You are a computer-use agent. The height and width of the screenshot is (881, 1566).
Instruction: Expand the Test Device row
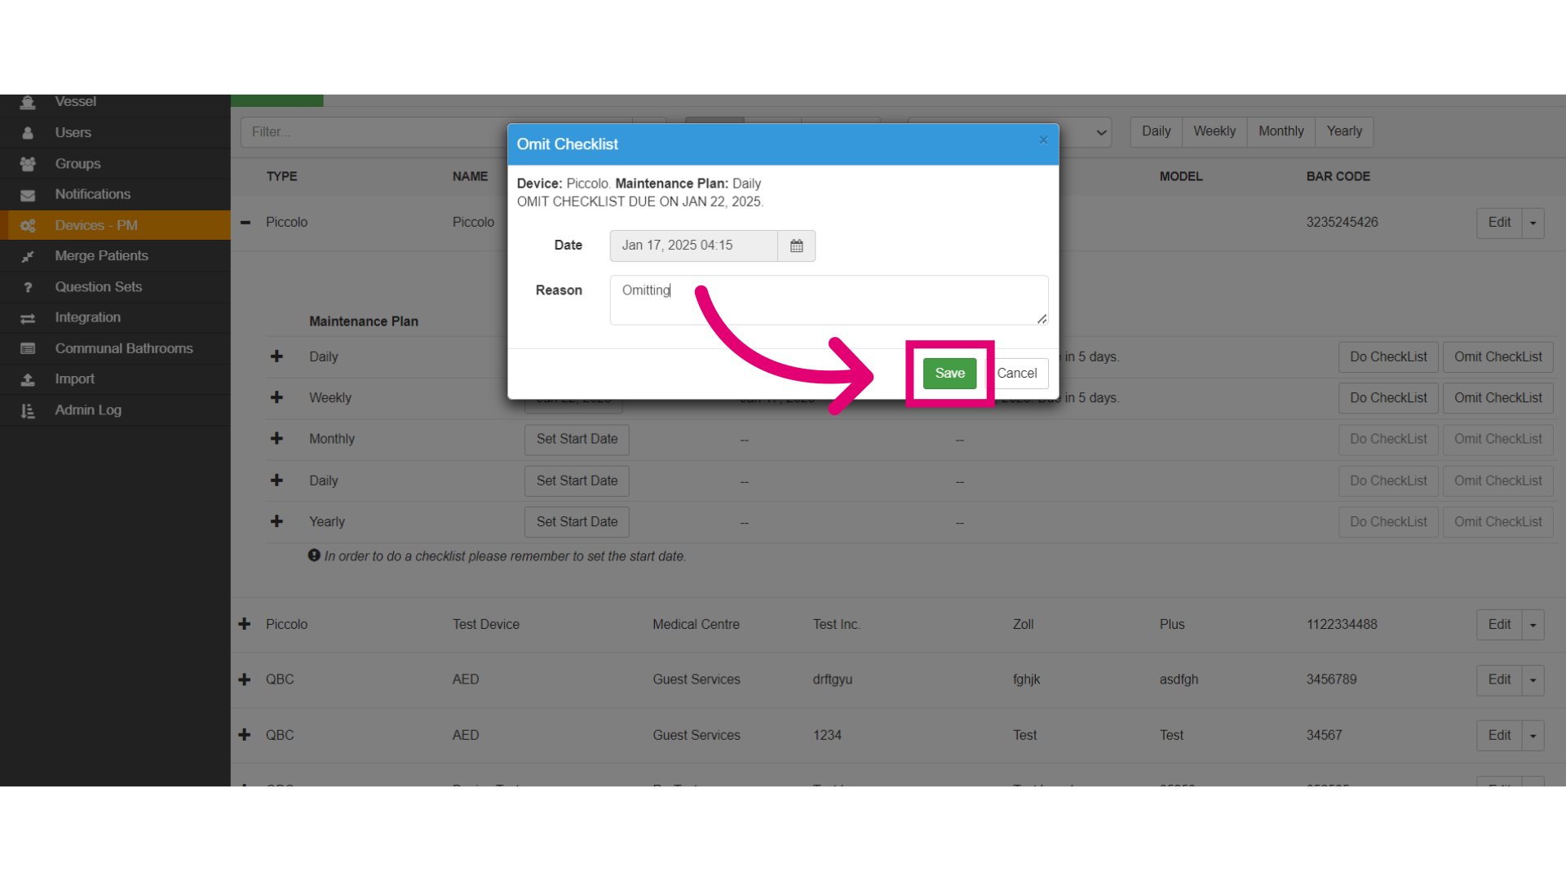pyautogui.click(x=245, y=624)
